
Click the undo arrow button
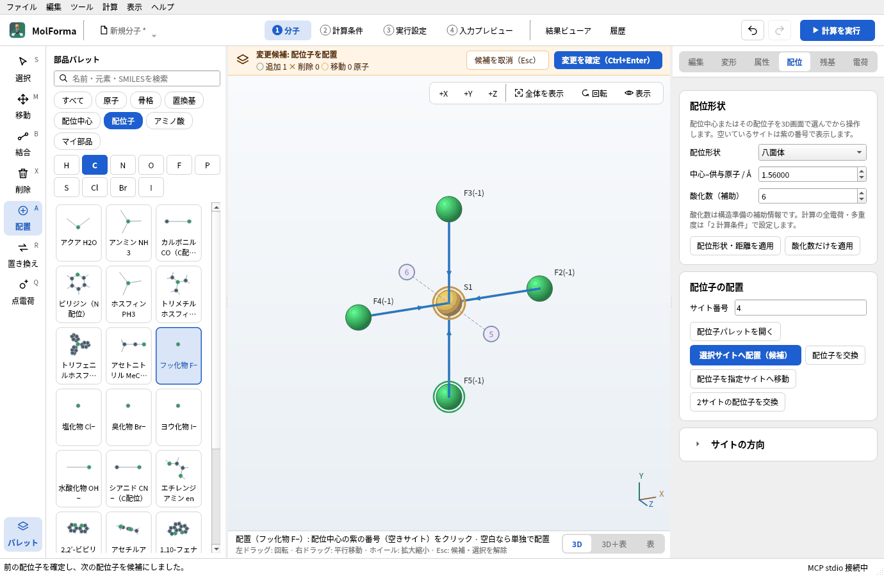click(x=753, y=31)
